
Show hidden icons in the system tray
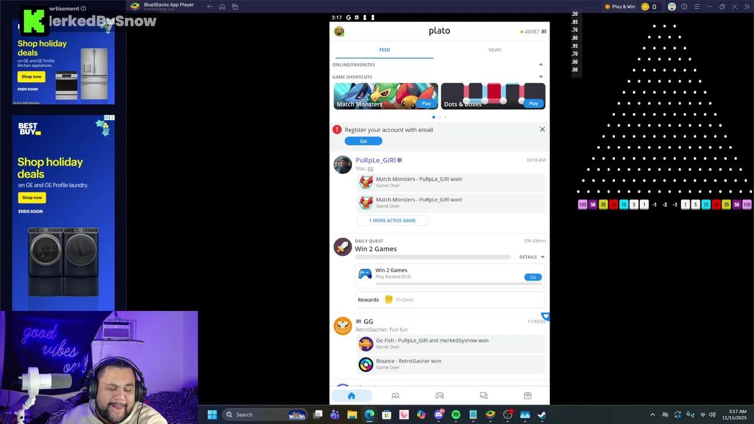coord(652,415)
